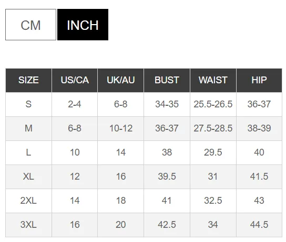Click the WAIST column header
This screenshot has height=242, width=286.
tap(213, 80)
